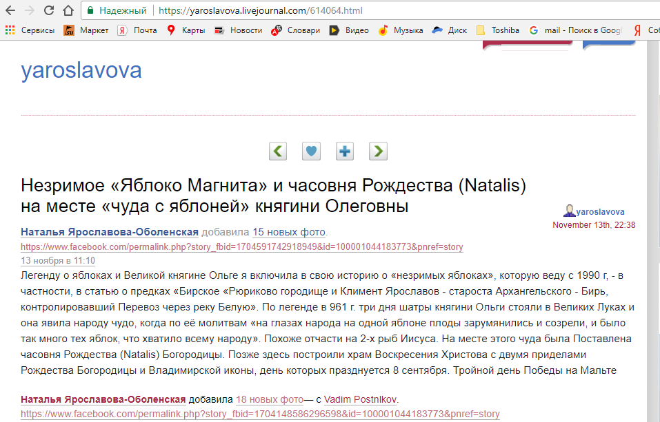Open the Новости bookmark

pyautogui.click(x=238, y=30)
